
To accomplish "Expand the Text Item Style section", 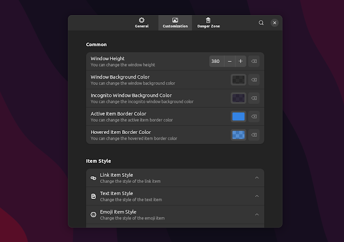I will click(x=257, y=196).
